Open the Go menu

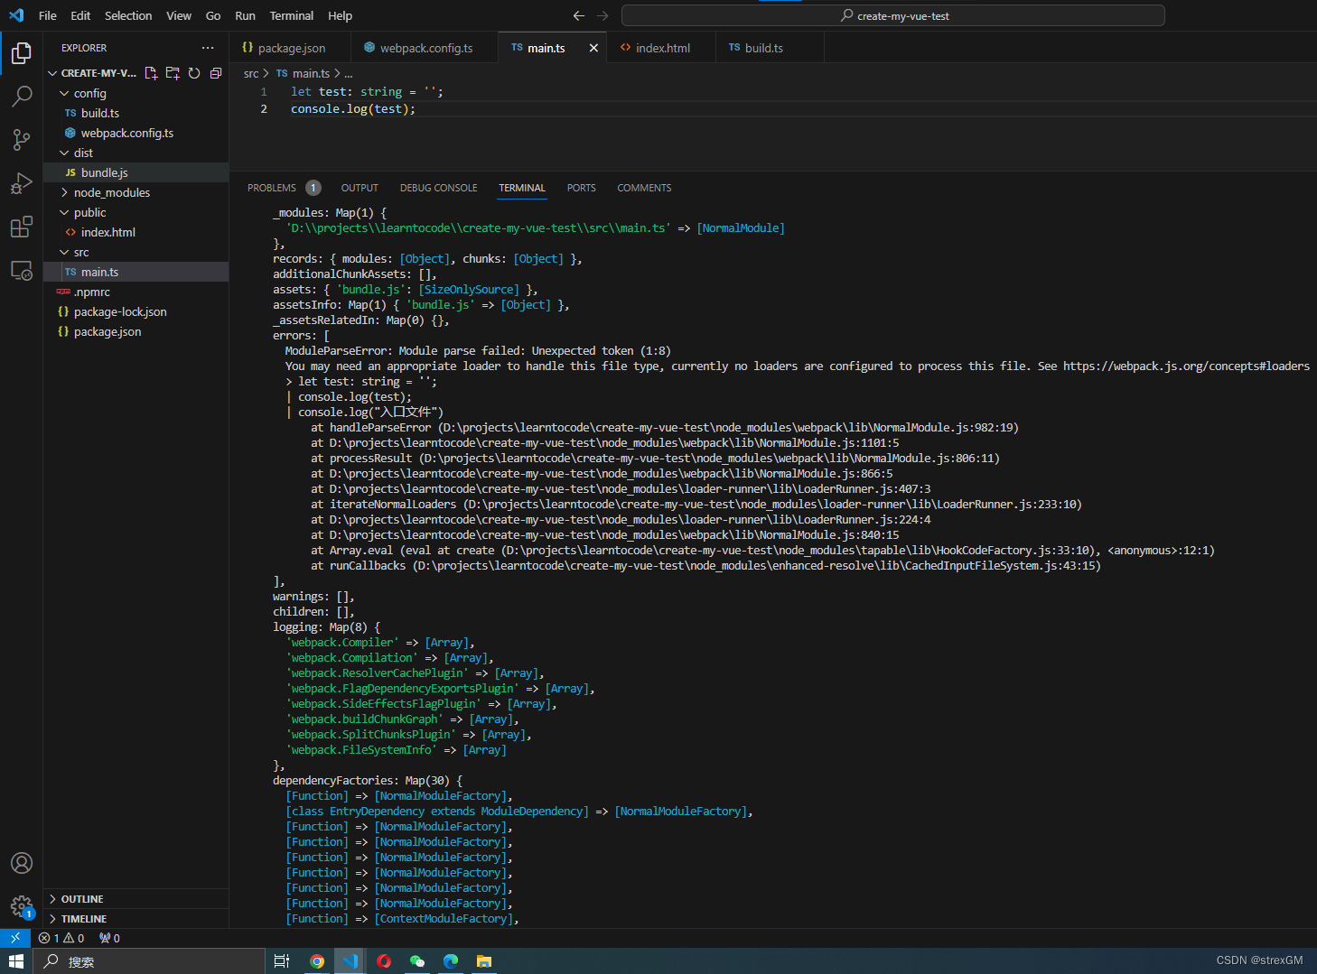(x=213, y=15)
